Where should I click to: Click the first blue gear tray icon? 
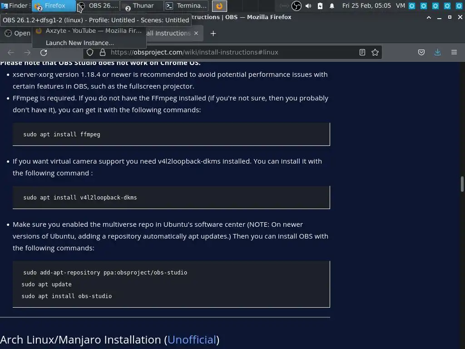tap(411, 5)
